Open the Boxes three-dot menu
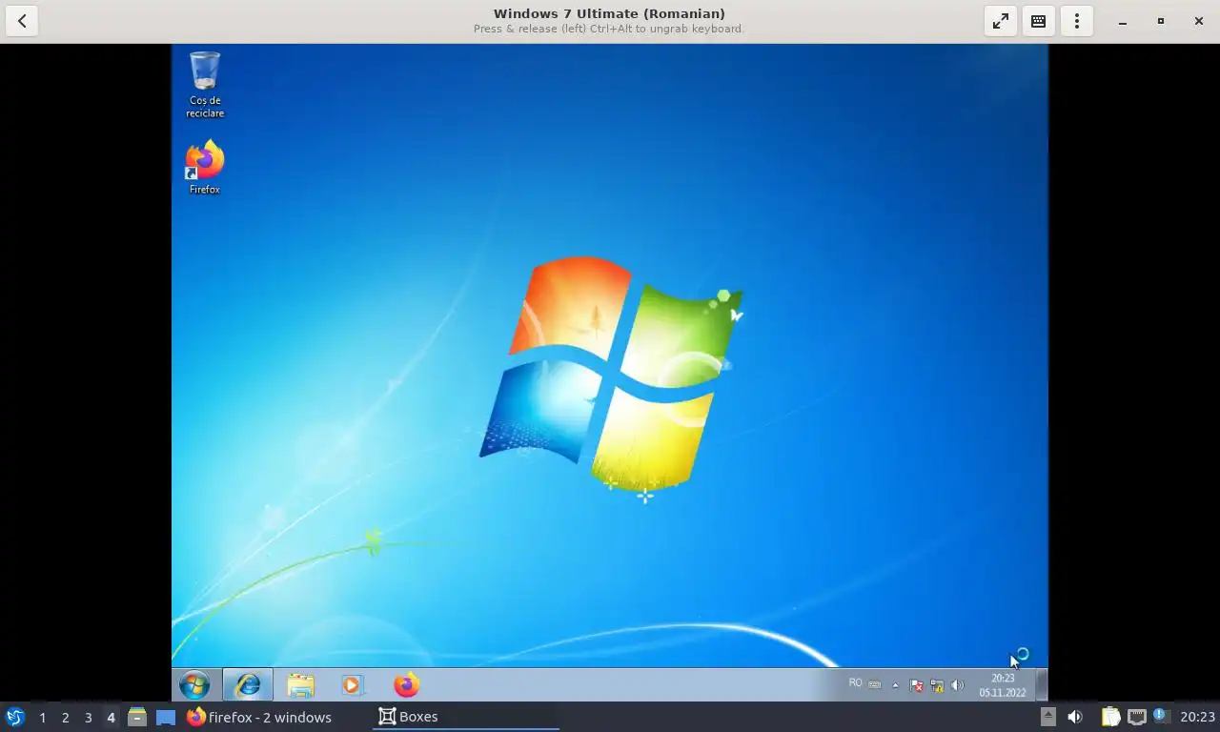1220x732 pixels. click(x=1077, y=21)
